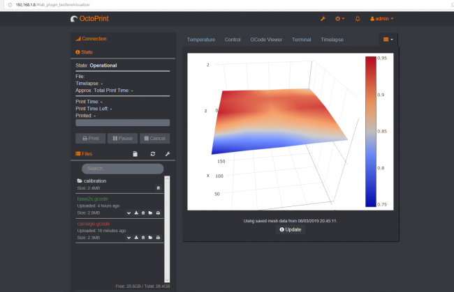The image size is (454, 292).
Task: Load and print carriage.gcode with printer icon
Action: [159, 238]
